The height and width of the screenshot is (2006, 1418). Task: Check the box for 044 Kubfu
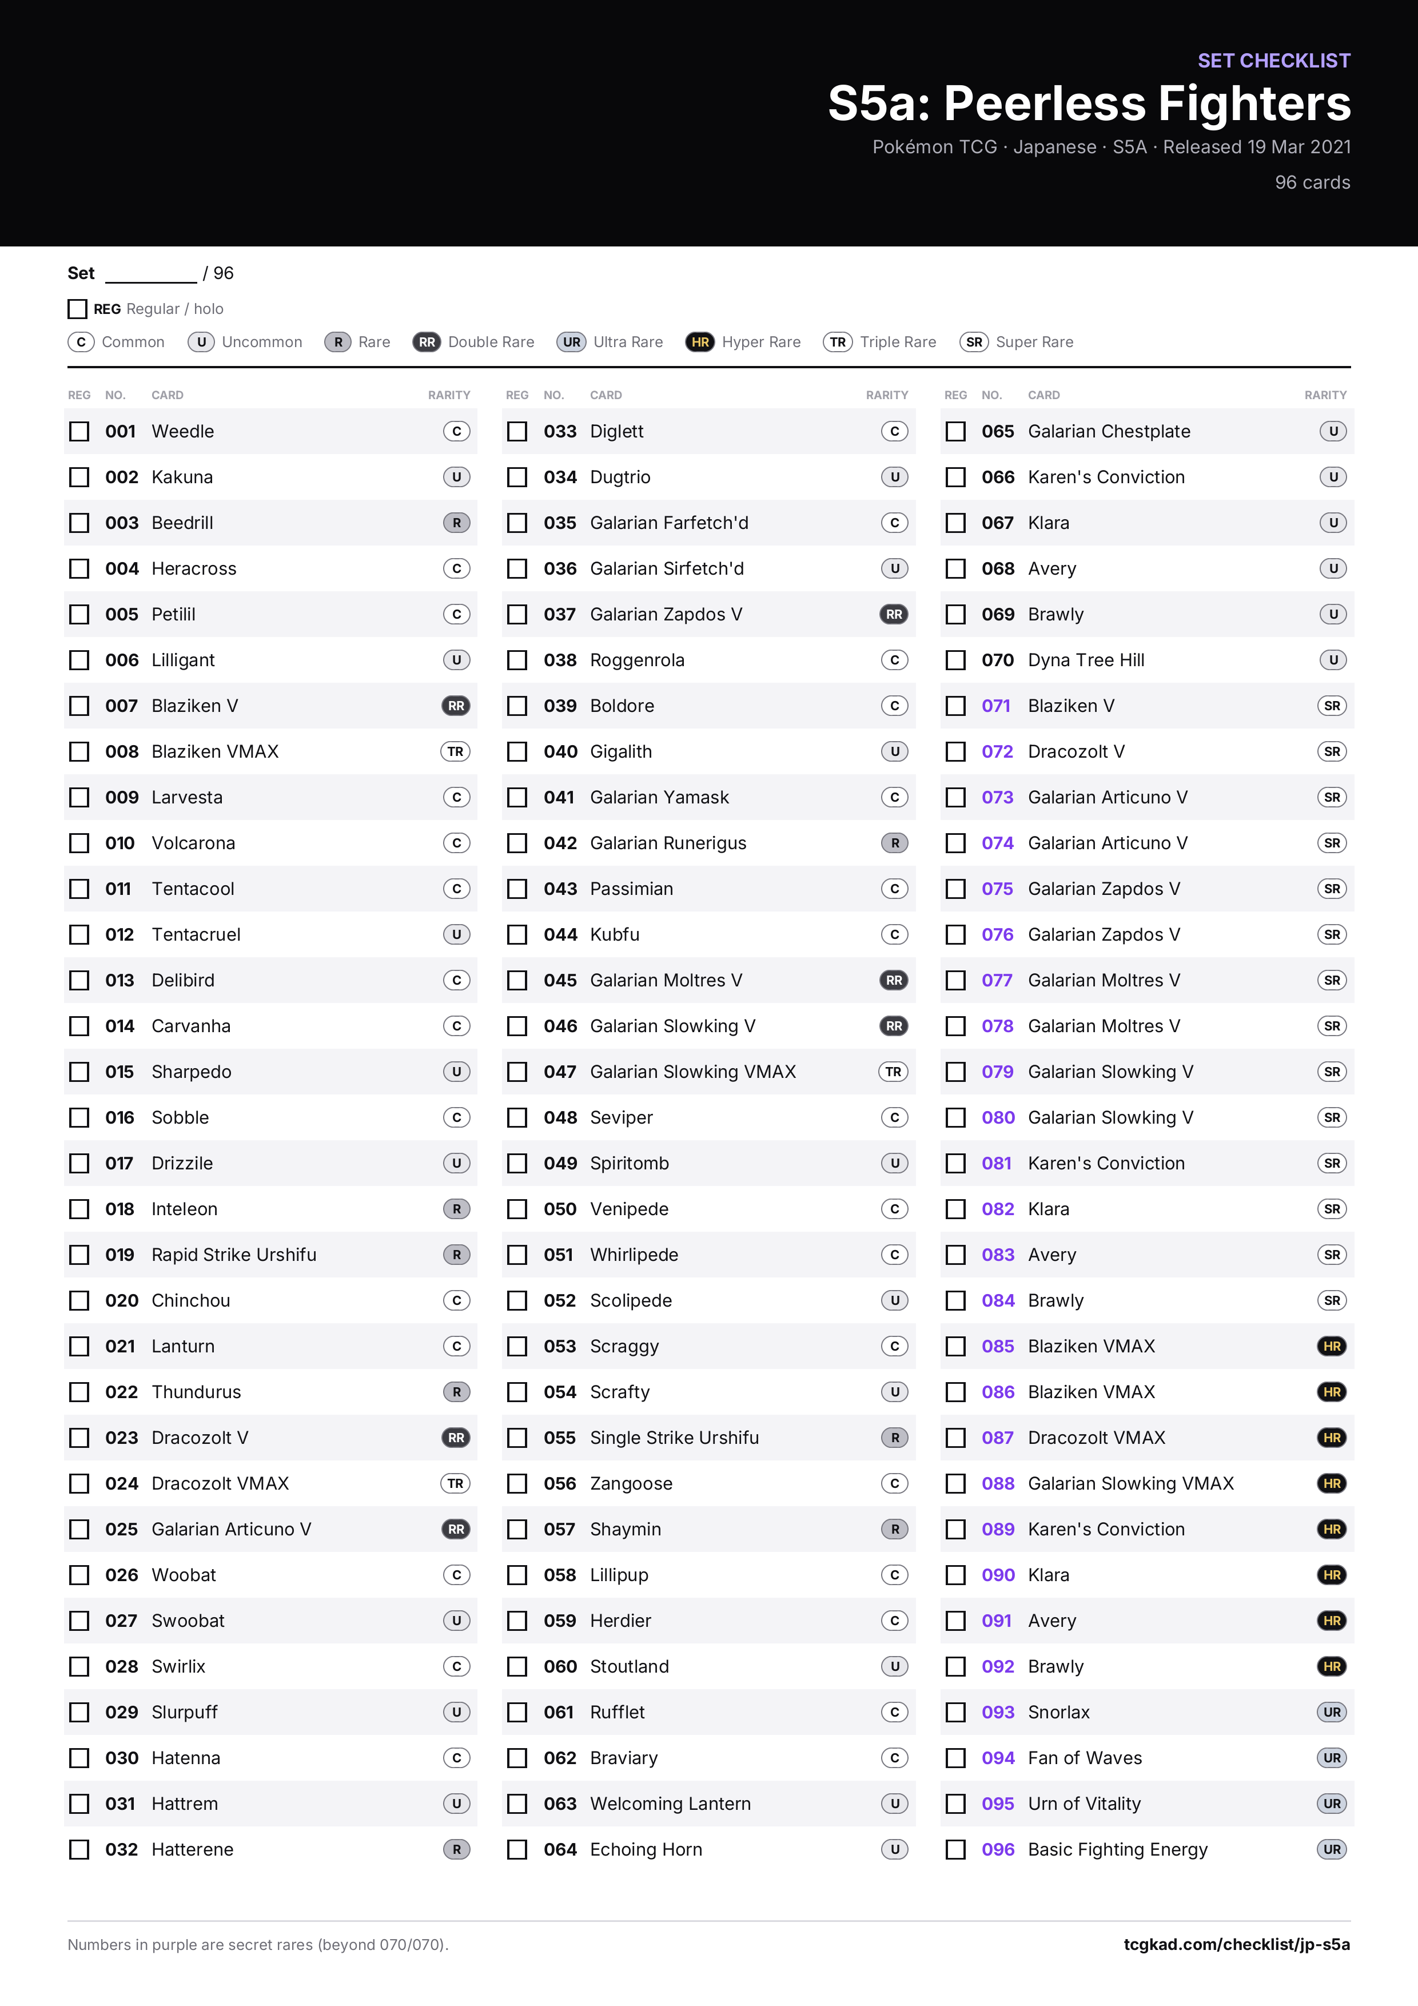(x=517, y=935)
